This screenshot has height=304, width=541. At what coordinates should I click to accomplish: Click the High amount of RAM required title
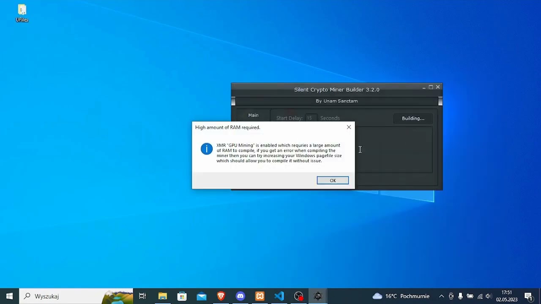[x=227, y=127]
